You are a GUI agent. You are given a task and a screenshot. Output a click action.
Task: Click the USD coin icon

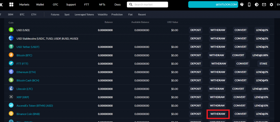coord(11,30)
